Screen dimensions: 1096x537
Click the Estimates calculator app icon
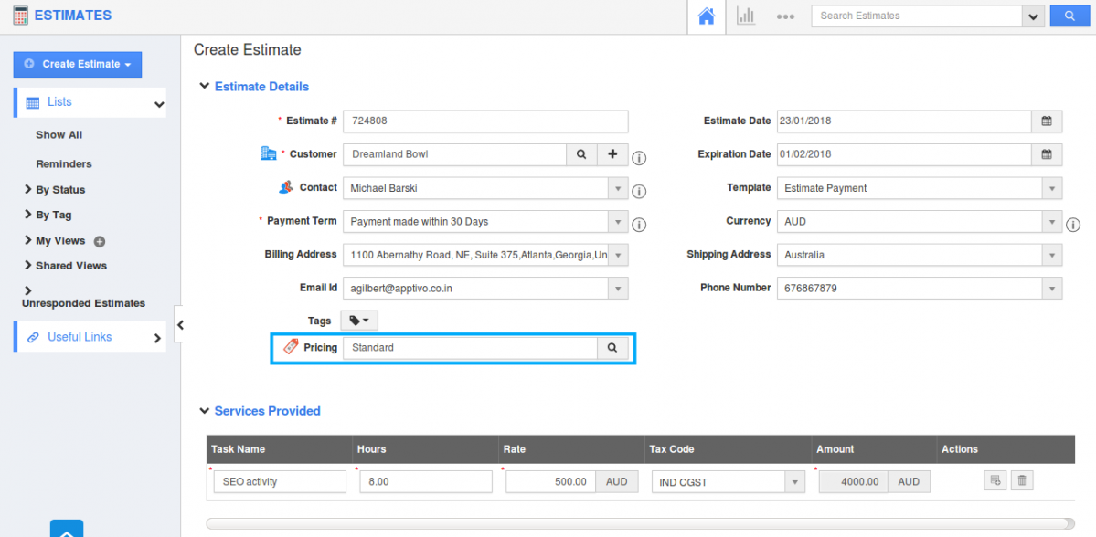21,16
